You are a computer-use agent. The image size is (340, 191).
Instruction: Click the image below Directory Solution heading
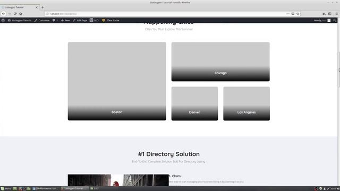pyautogui.click(x=118, y=180)
